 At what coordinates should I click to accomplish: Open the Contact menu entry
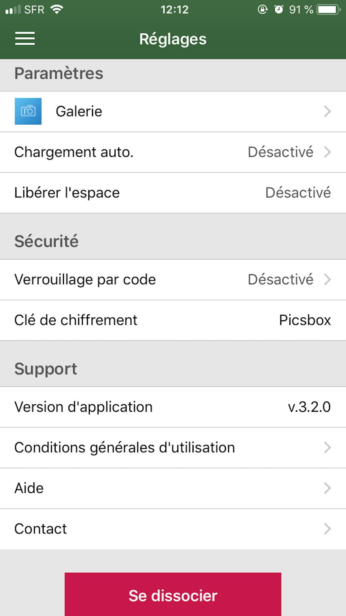[x=173, y=529]
